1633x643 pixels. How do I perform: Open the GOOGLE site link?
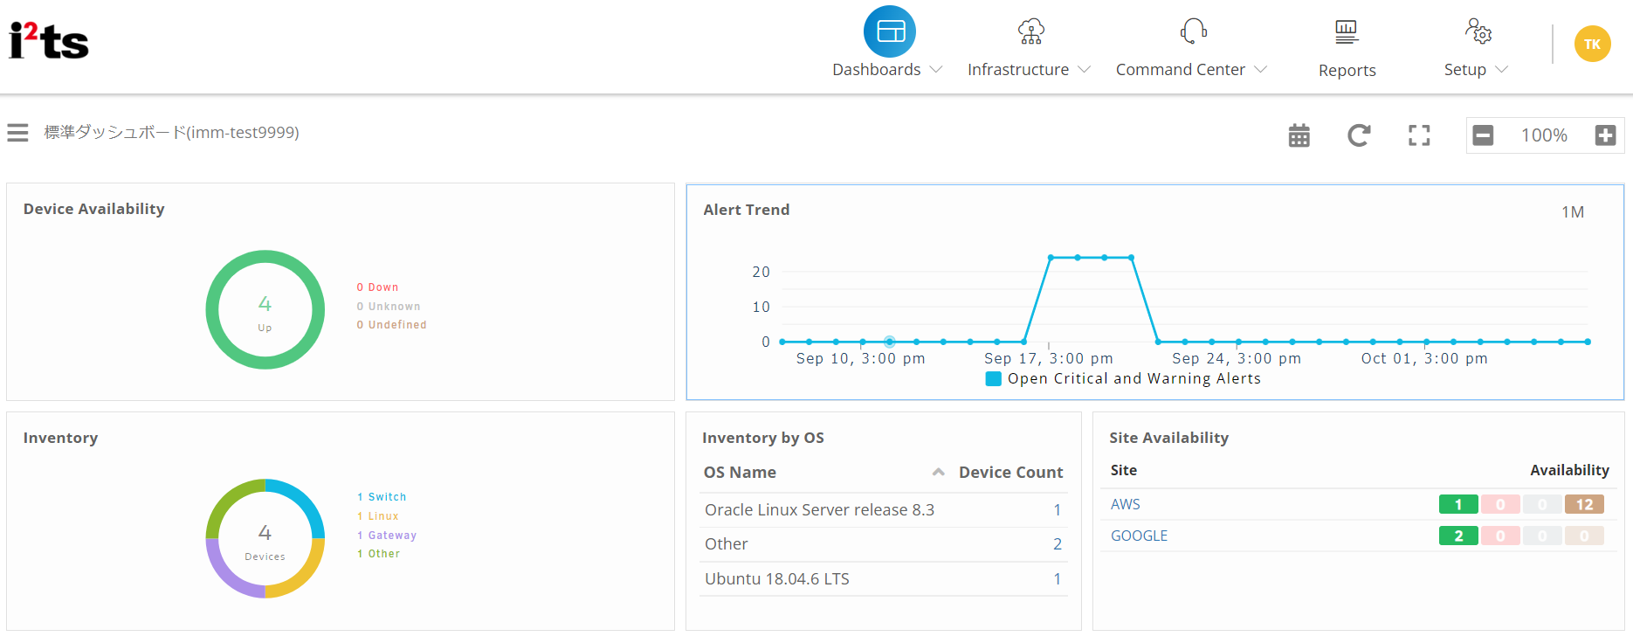point(1139,536)
